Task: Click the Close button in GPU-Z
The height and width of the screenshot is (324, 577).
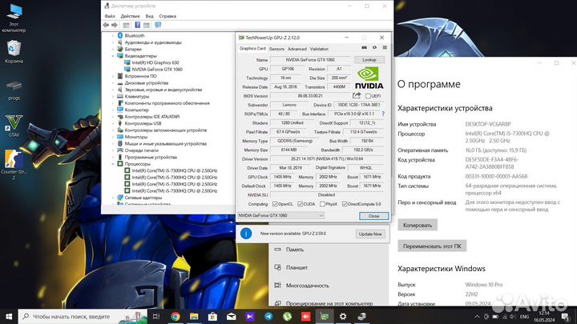Action: point(373,216)
